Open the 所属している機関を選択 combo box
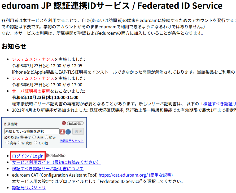This screenshot has width=236, height=193. tap(32, 131)
